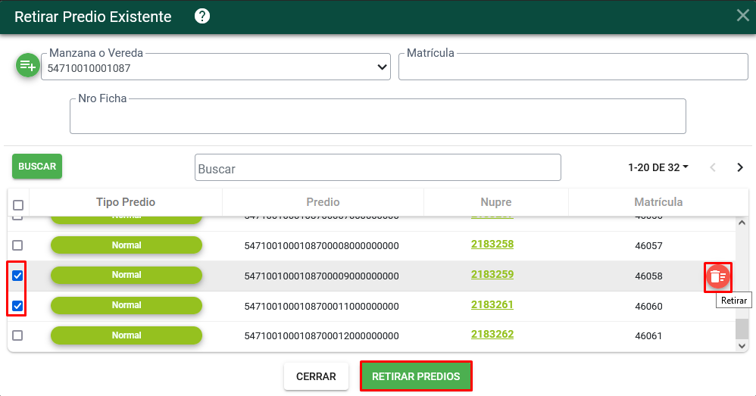Click into the Nro Ficha field
The image size is (756, 396).
(x=377, y=117)
